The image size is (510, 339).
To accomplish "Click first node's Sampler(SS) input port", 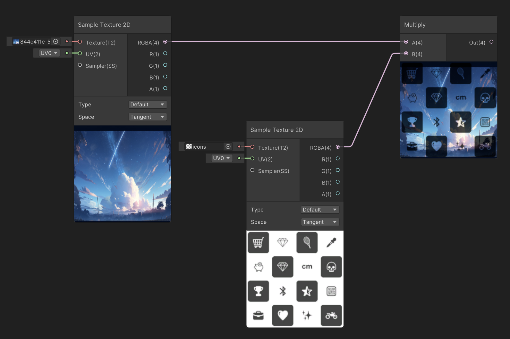I will click(80, 65).
